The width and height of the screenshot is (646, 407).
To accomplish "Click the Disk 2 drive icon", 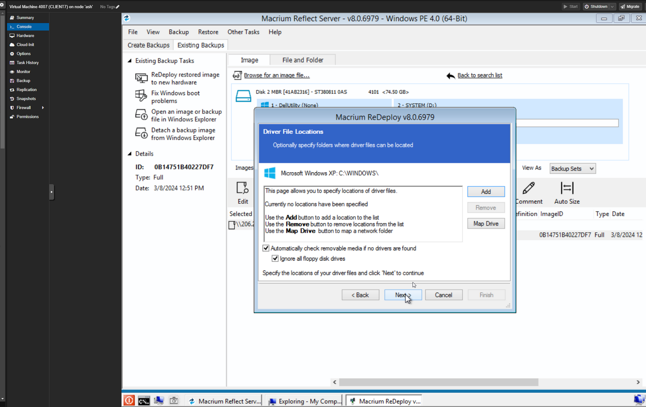I will (x=243, y=96).
